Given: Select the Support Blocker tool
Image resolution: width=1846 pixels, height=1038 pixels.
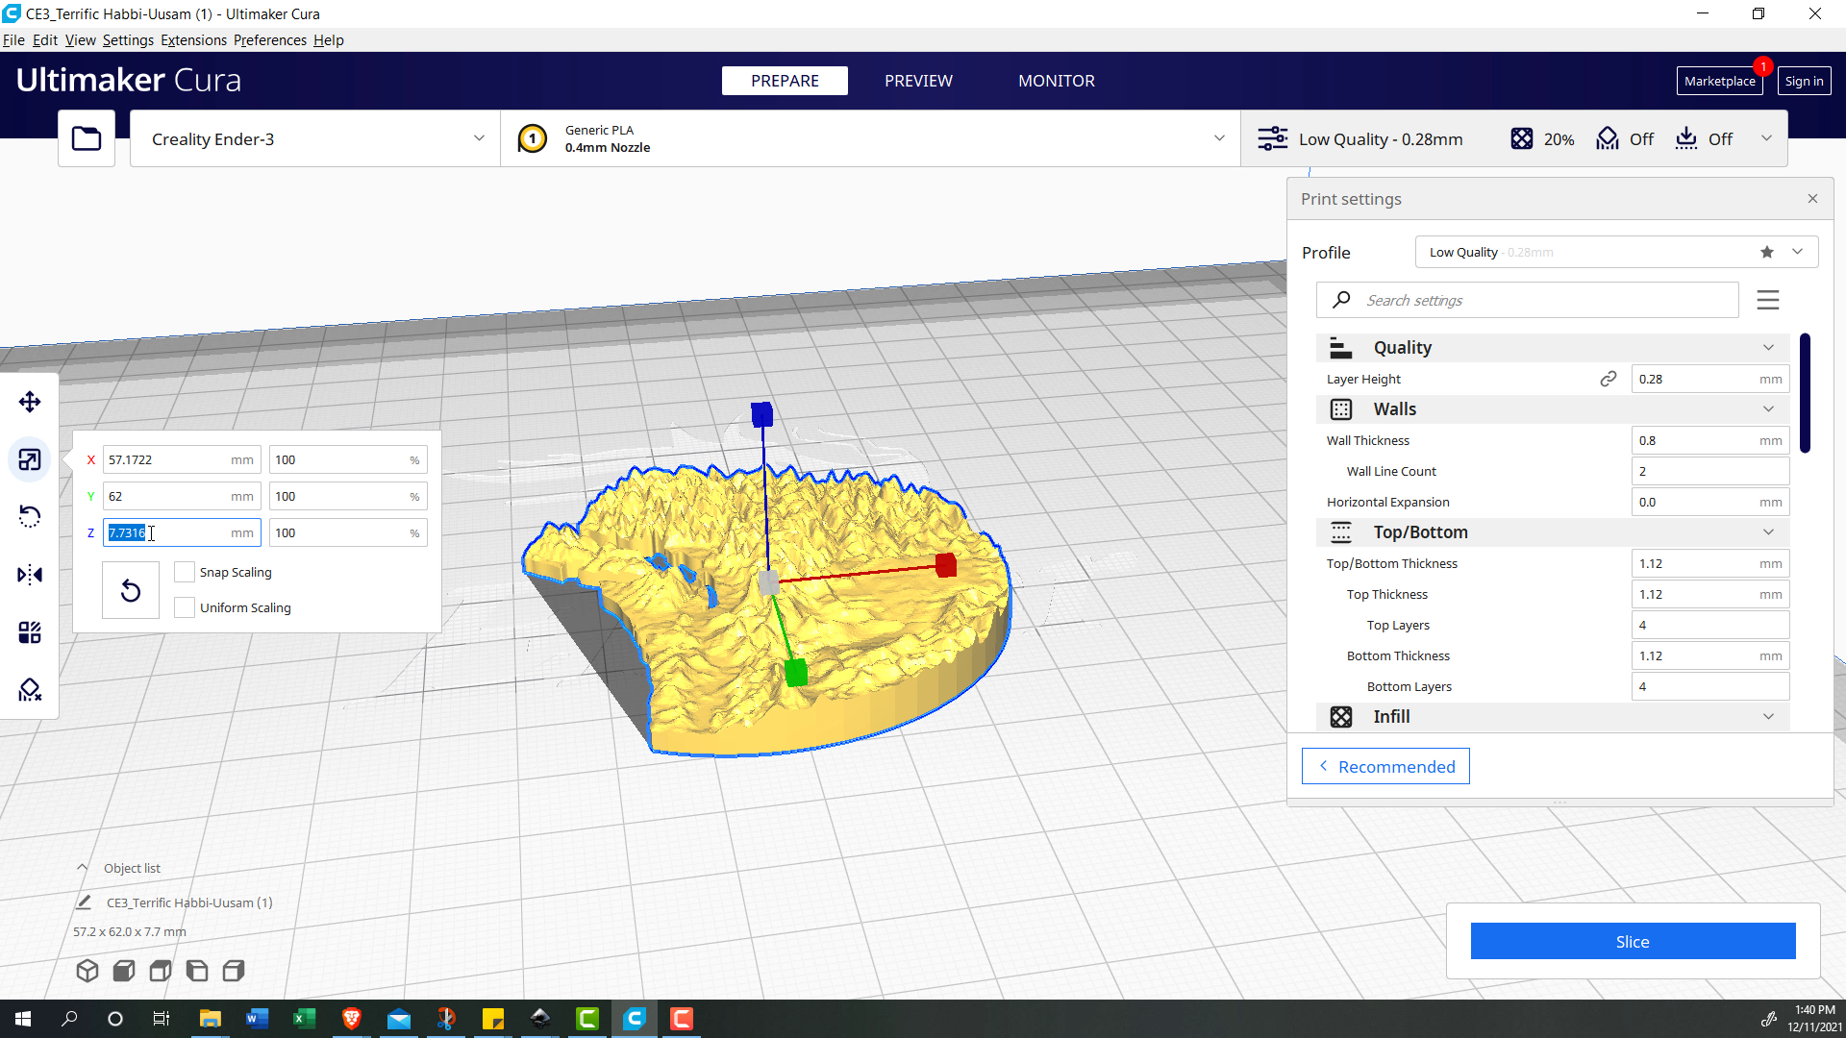Looking at the screenshot, I should pyautogui.click(x=30, y=690).
